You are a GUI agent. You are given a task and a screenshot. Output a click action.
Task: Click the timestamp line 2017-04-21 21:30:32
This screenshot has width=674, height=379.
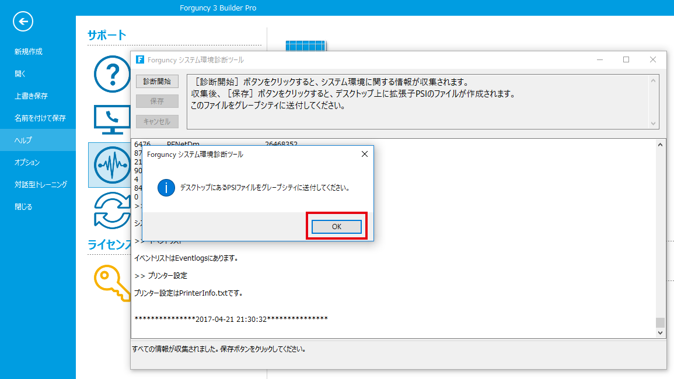231,320
